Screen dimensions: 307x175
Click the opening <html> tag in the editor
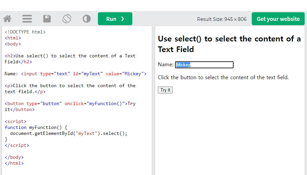pyautogui.click(x=13, y=38)
